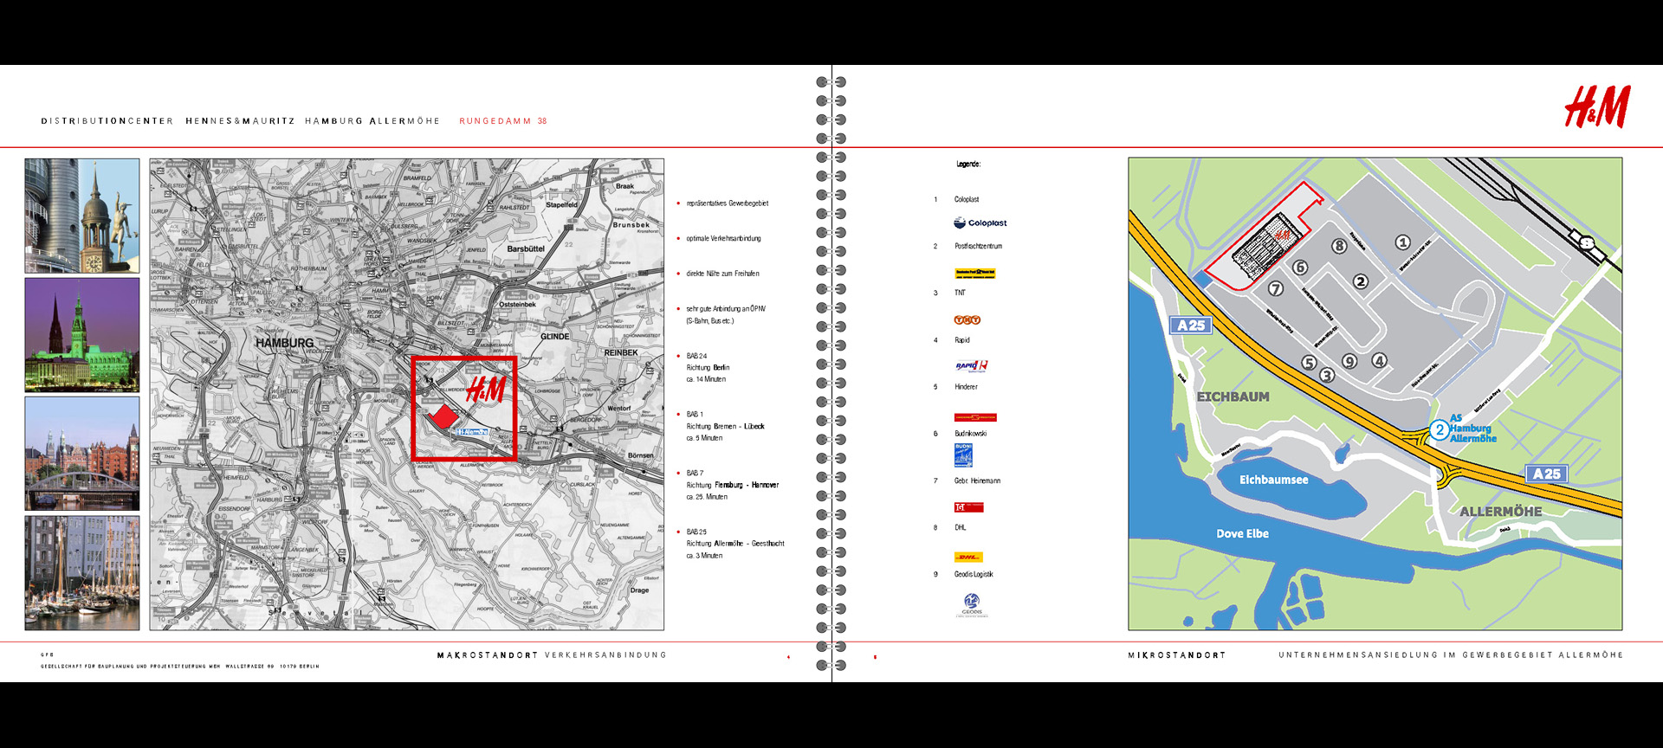Click the red RUNGEDAMM 38 header text
1663x748 pixels.
(502, 121)
